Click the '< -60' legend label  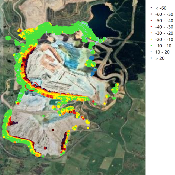(x=161, y=8)
